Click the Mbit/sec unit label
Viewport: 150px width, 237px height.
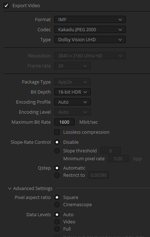(89, 122)
